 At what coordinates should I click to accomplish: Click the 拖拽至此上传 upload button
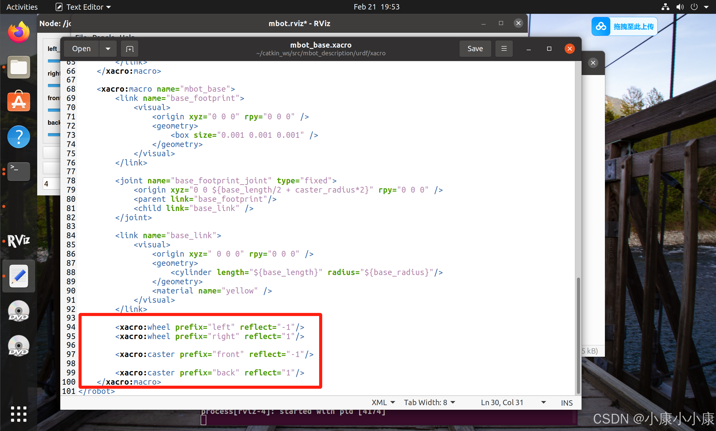tap(624, 26)
